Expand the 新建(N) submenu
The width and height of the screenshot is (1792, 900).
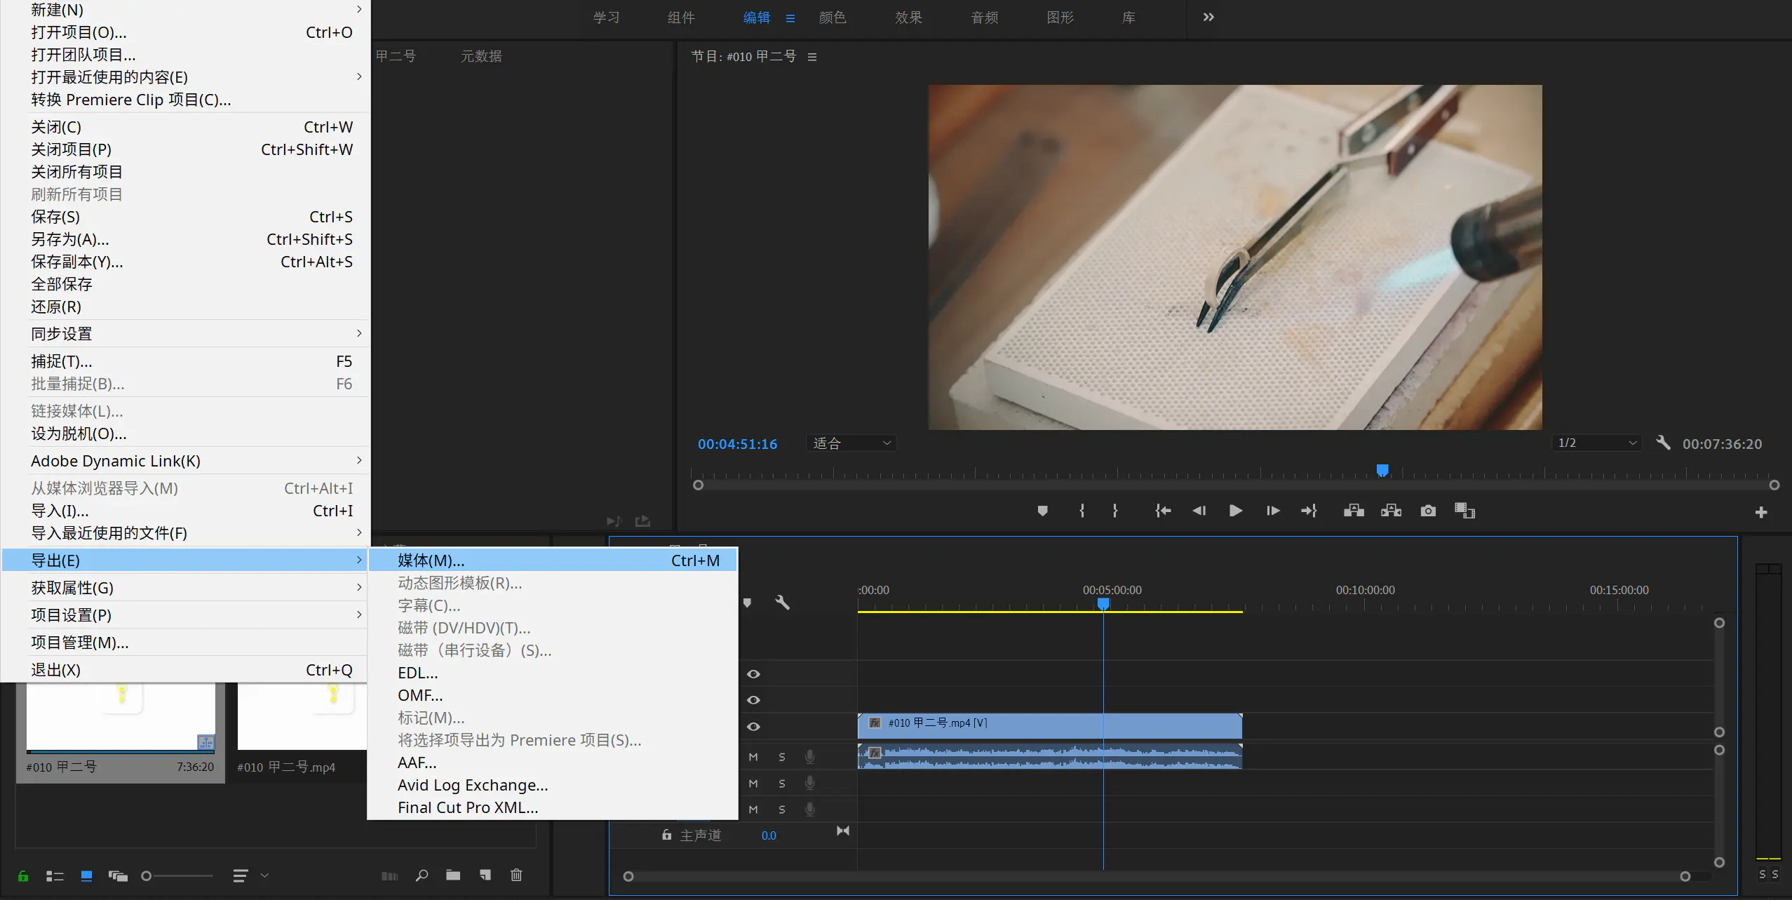pyautogui.click(x=185, y=10)
